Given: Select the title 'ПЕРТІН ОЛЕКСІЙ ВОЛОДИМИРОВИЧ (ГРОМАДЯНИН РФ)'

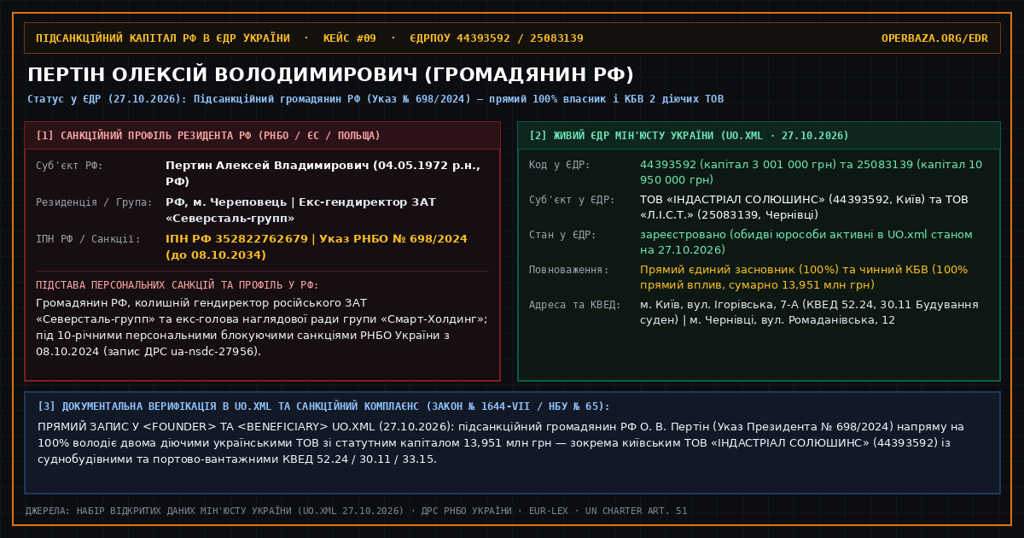Looking at the screenshot, I should [x=330, y=74].
